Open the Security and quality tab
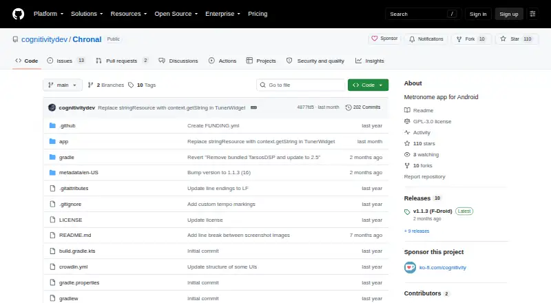 pyautogui.click(x=315, y=61)
